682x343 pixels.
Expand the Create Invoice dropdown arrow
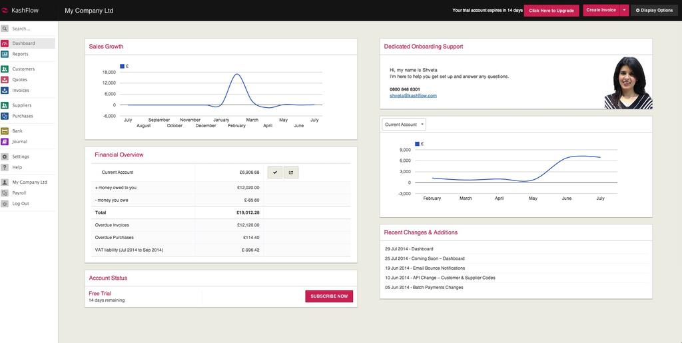point(624,10)
